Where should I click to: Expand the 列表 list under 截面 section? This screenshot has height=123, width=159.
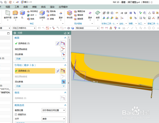(40, 59)
